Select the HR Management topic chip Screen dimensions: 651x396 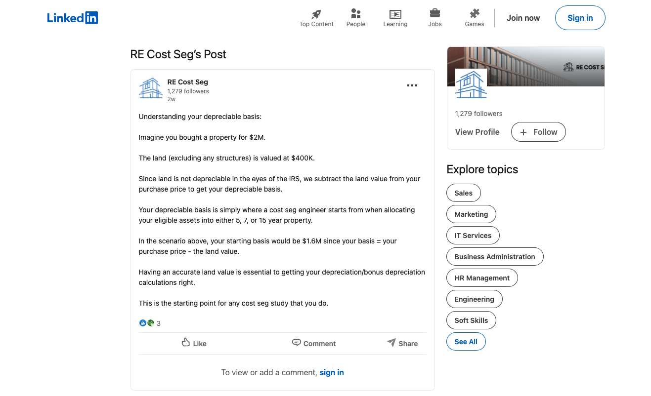(x=482, y=278)
